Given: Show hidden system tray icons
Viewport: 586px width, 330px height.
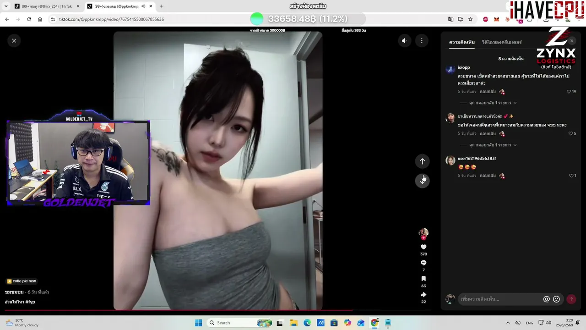Looking at the screenshot, I should [x=508, y=323].
